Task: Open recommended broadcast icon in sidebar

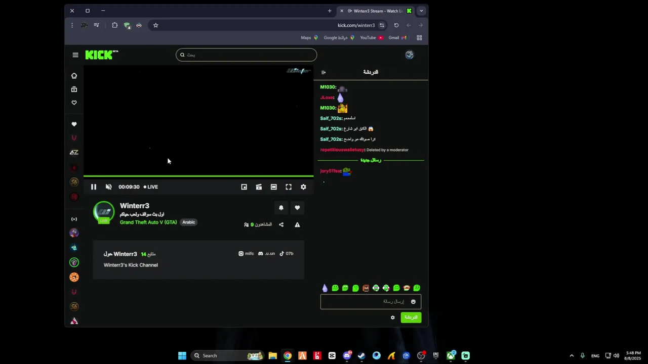Action: 74,219
